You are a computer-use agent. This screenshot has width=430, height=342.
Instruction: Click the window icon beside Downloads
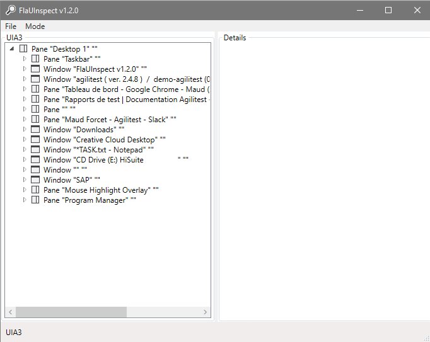[35, 129]
